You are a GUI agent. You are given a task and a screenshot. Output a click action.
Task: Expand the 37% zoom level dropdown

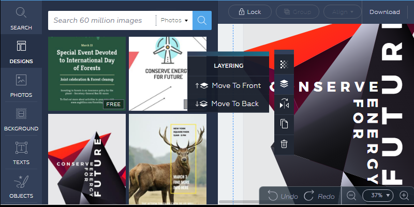[378, 196]
